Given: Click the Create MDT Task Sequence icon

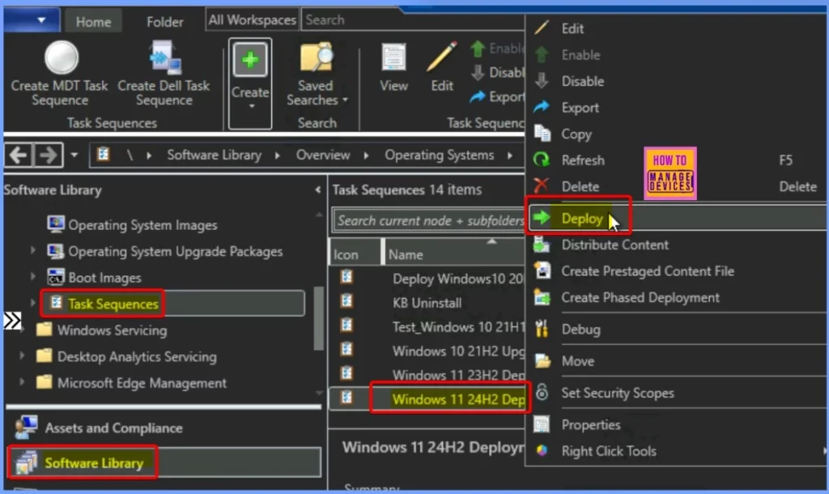Looking at the screenshot, I should pos(62,57).
